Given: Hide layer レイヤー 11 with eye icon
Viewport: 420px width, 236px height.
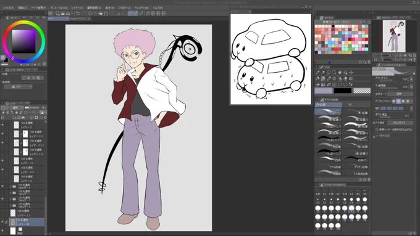Looking at the screenshot, I should coord(2,161).
